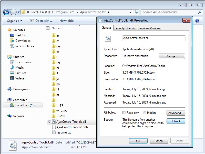Click the Documents library icon
The image size is (205, 154).
12,62
